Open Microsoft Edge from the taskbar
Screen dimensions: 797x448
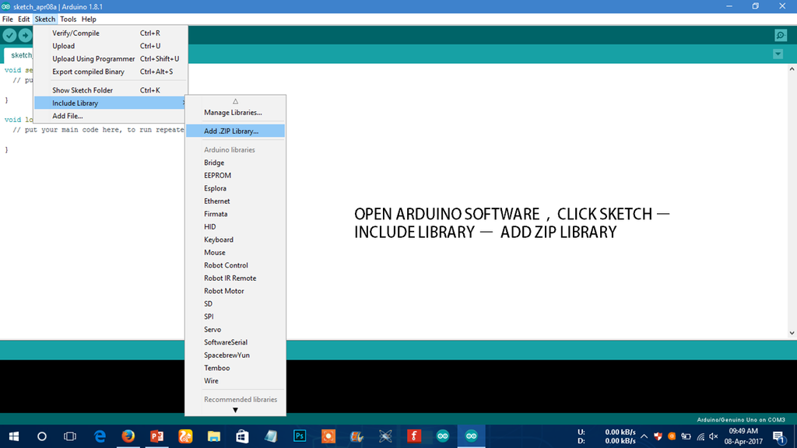coord(100,436)
